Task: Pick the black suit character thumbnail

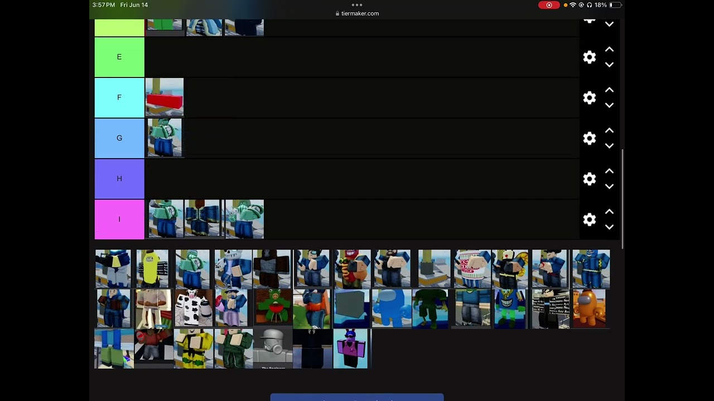Action: click(x=312, y=349)
